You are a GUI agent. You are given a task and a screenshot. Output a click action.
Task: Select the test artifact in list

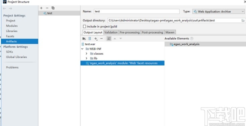click(59, 13)
